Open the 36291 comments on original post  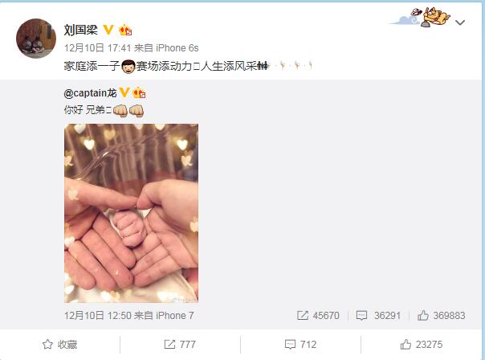378,316
